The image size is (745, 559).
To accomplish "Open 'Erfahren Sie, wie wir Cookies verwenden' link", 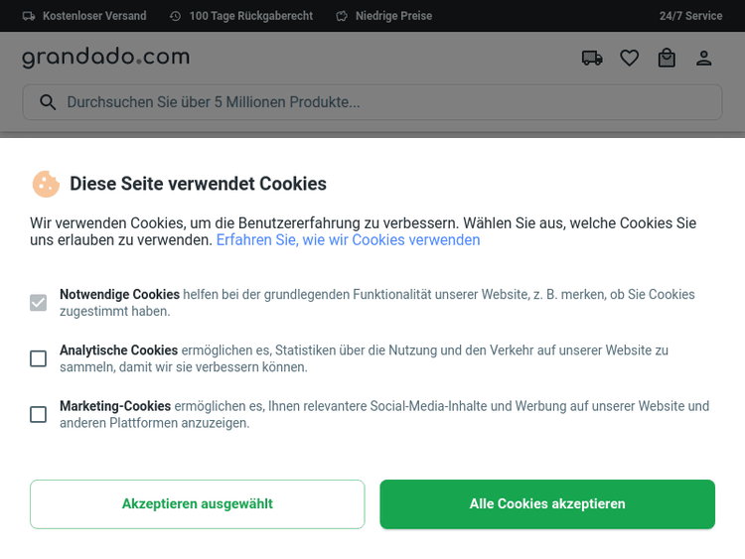I will click(348, 240).
